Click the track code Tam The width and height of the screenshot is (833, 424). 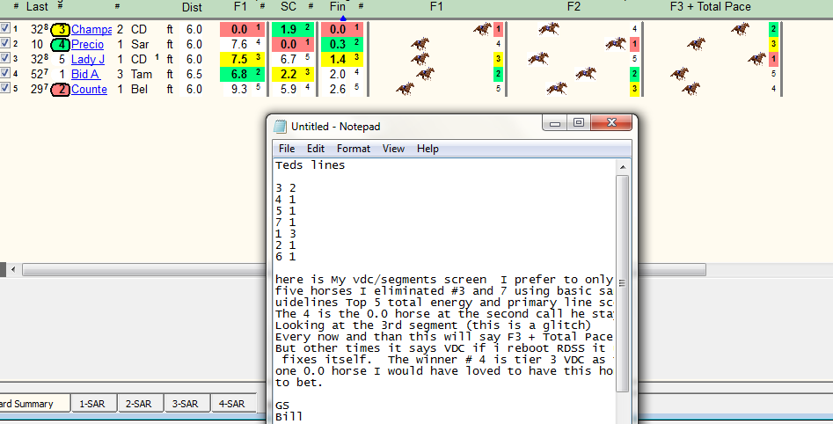pyautogui.click(x=142, y=74)
